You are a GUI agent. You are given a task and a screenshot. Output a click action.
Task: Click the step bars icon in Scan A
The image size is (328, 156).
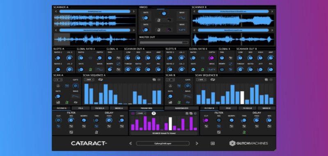[58, 102]
